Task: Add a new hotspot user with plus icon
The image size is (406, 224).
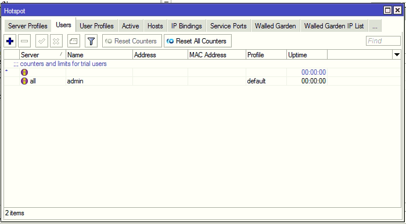Action: click(x=10, y=41)
